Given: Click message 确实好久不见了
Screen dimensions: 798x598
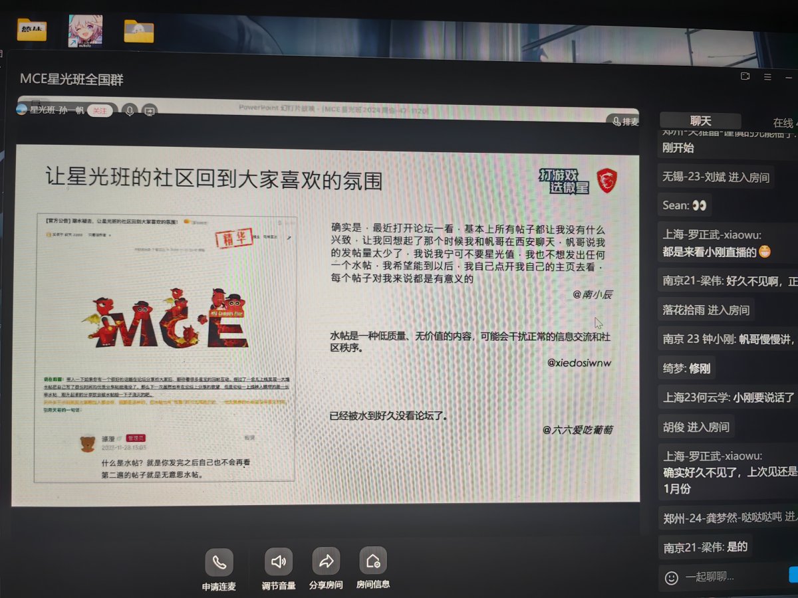Looking at the screenshot, I should (x=728, y=472).
